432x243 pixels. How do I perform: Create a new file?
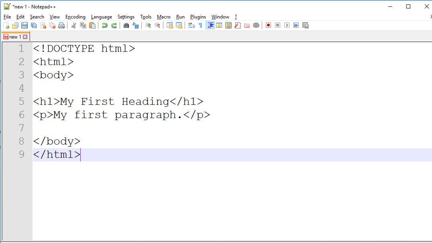(7, 25)
